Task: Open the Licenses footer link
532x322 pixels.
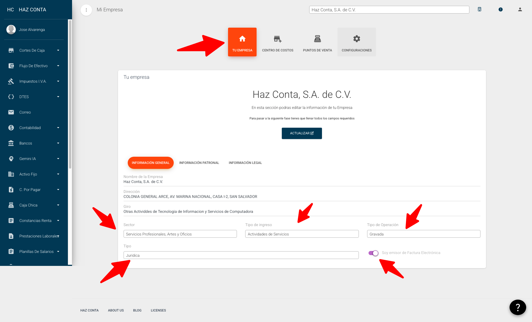Action: tap(158, 310)
